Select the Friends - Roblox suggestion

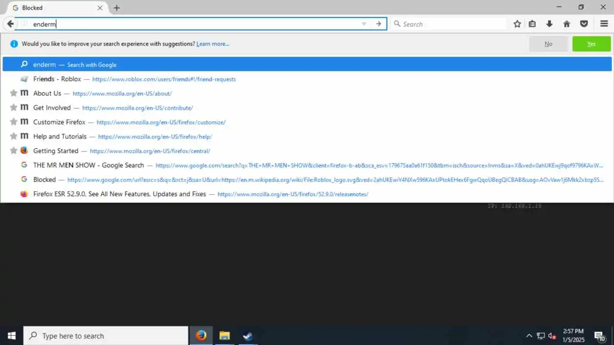tap(307, 79)
